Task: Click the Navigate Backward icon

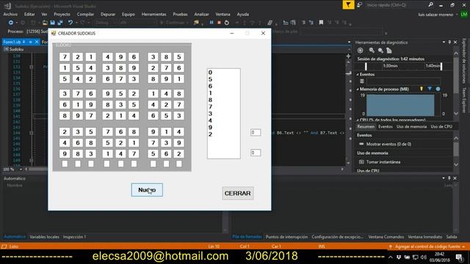Action: tap(11, 23)
